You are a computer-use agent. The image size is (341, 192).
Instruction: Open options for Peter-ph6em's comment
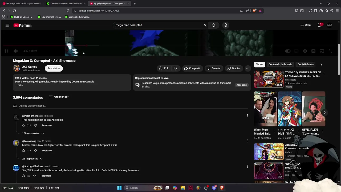tap(247, 116)
